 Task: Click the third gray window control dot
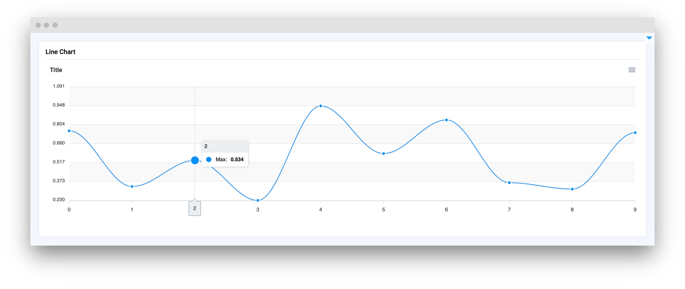tap(55, 25)
